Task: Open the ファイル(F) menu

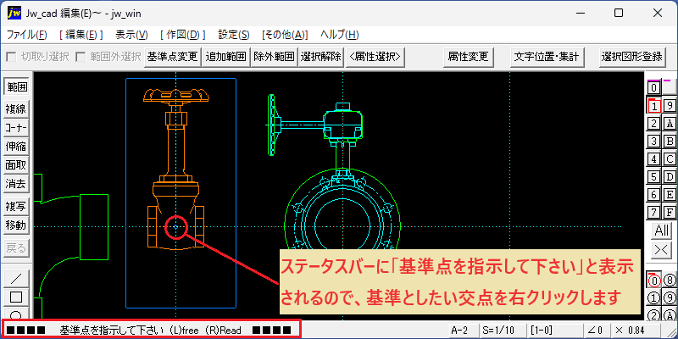Action: [27, 35]
